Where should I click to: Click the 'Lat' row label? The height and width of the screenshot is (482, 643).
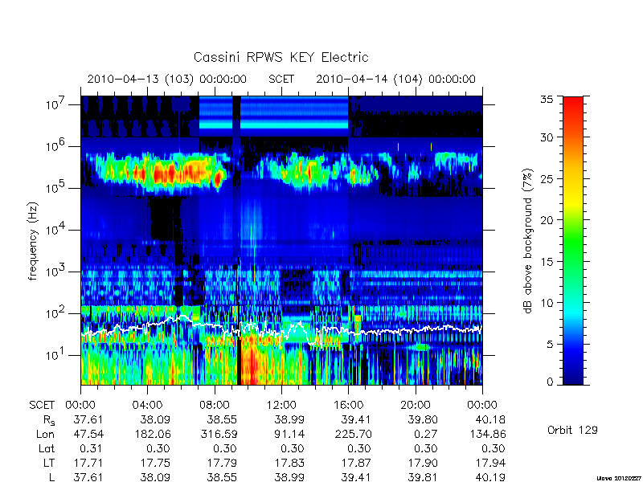(x=47, y=448)
